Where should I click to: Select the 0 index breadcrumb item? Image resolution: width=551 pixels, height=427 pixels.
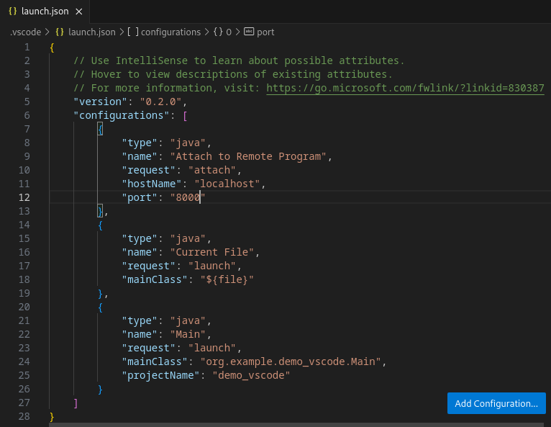(x=229, y=32)
